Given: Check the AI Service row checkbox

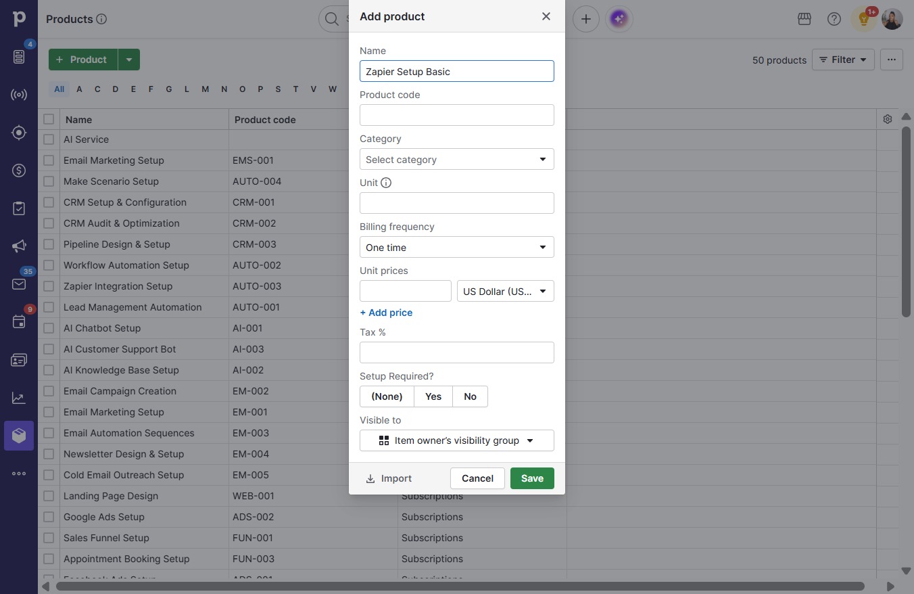Looking at the screenshot, I should click(x=49, y=139).
